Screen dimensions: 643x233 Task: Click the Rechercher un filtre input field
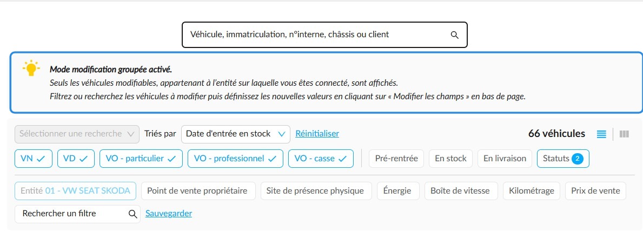[x=77, y=214]
